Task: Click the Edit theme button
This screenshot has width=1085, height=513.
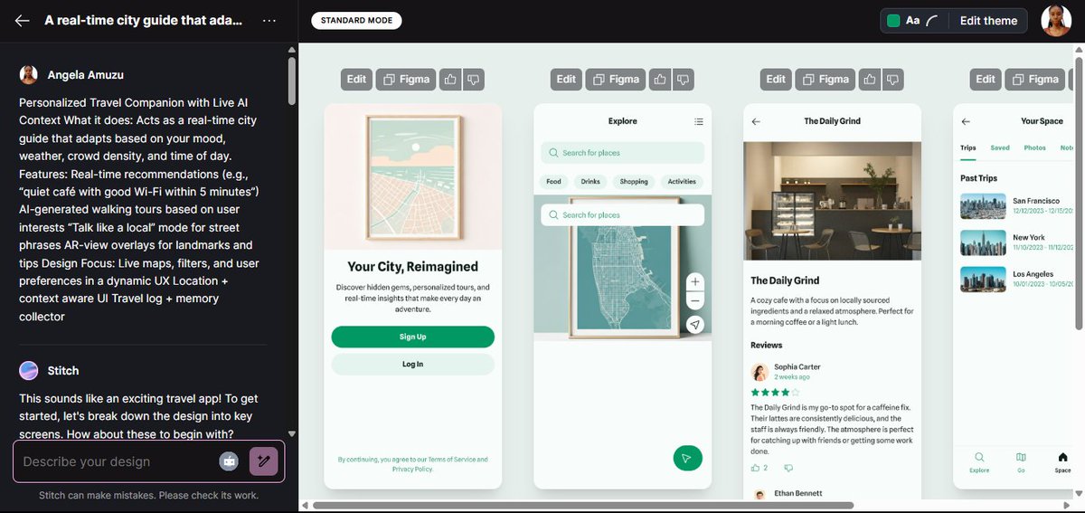Action: [x=988, y=21]
